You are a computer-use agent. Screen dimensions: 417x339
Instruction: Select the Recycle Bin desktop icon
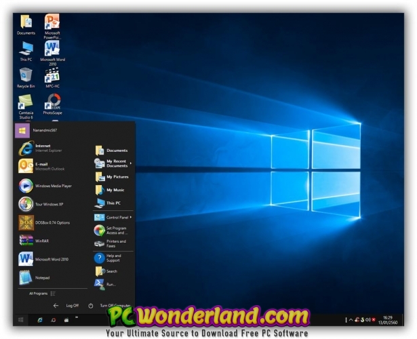(x=26, y=78)
